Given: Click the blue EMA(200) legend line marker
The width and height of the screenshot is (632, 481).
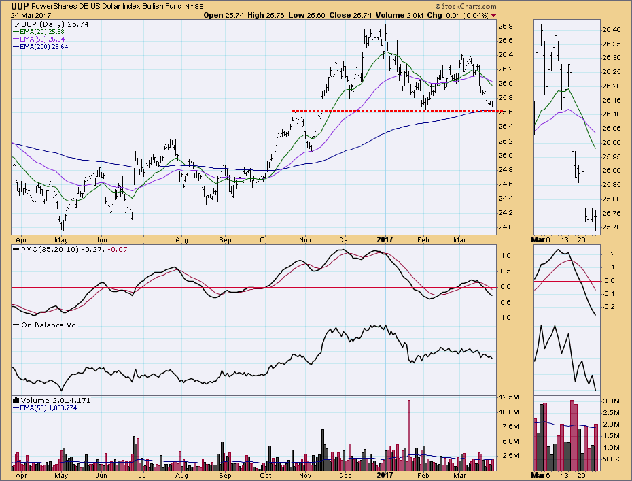Looking at the screenshot, I should tap(16, 48).
